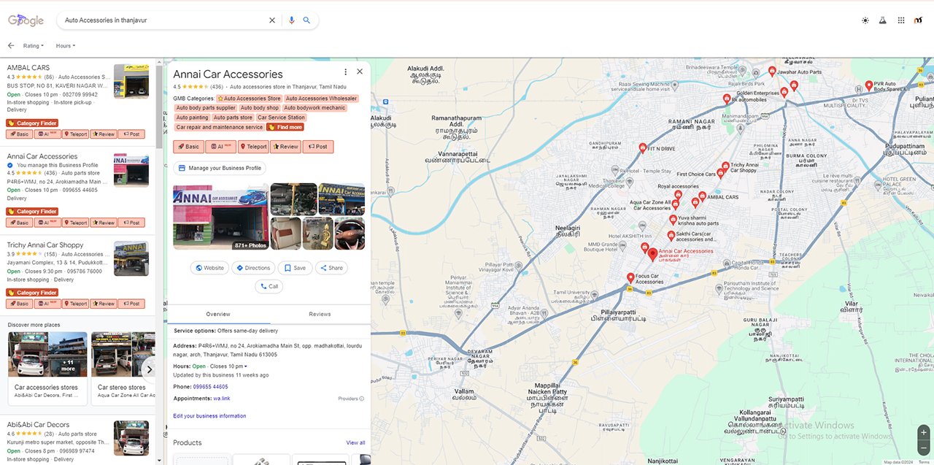Viewport: 934px width, 465px height.
Task: Click the FIT N DRIVE map pin
Action: pyautogui.click(x=643, y=147)
